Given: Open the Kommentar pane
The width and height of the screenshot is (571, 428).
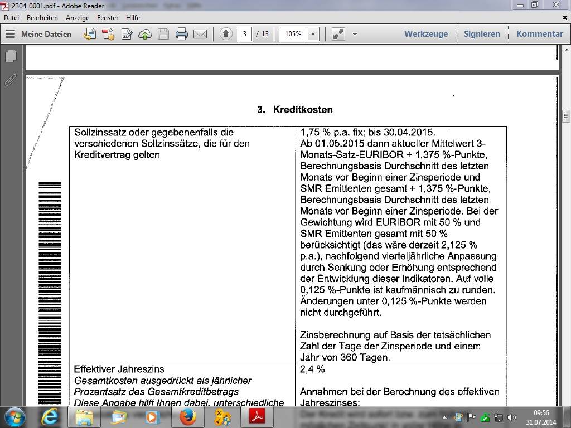Looking at the screenshot, I should coord(539,34).
